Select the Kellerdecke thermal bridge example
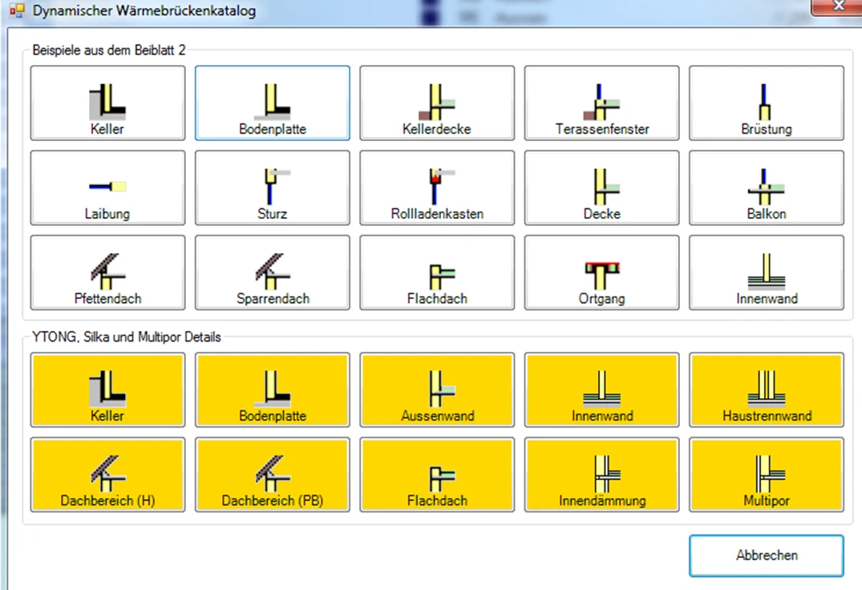Viewport: 862px width, 590px height. coord(437,103)
